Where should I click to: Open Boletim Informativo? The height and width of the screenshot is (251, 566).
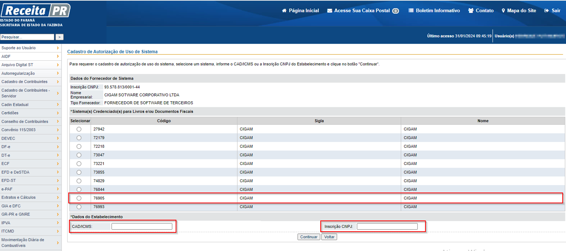point(434,11)
